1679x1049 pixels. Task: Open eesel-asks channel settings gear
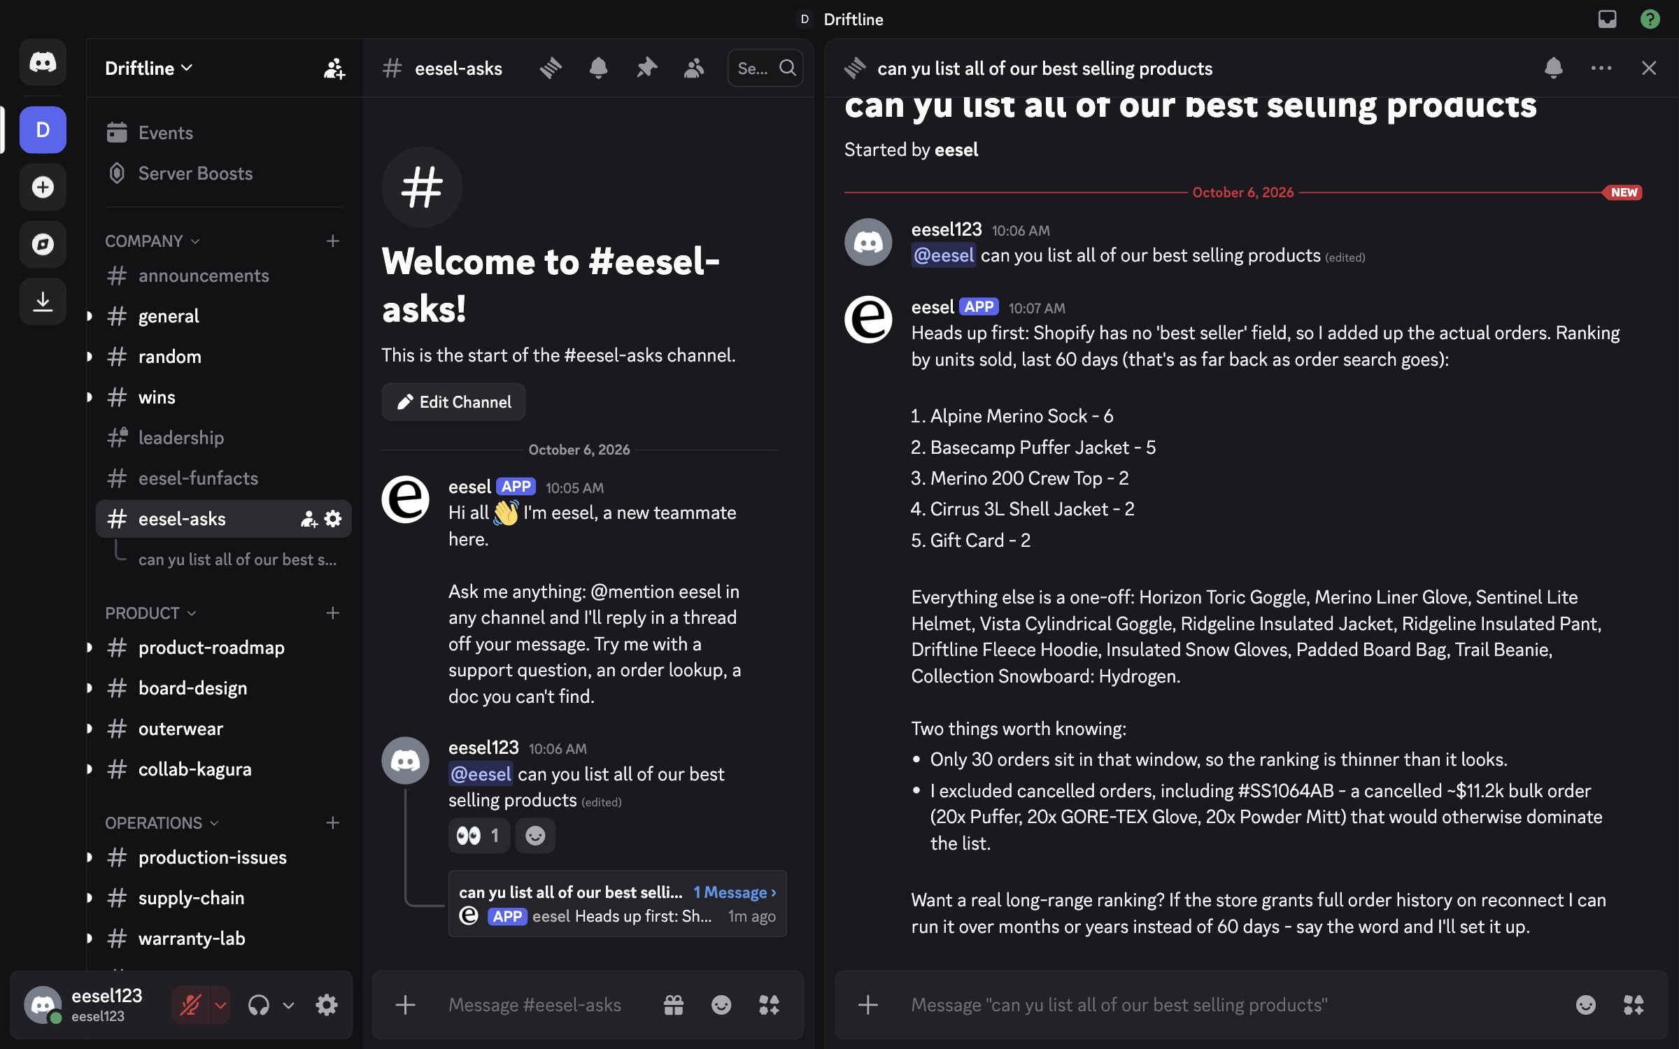334,520
